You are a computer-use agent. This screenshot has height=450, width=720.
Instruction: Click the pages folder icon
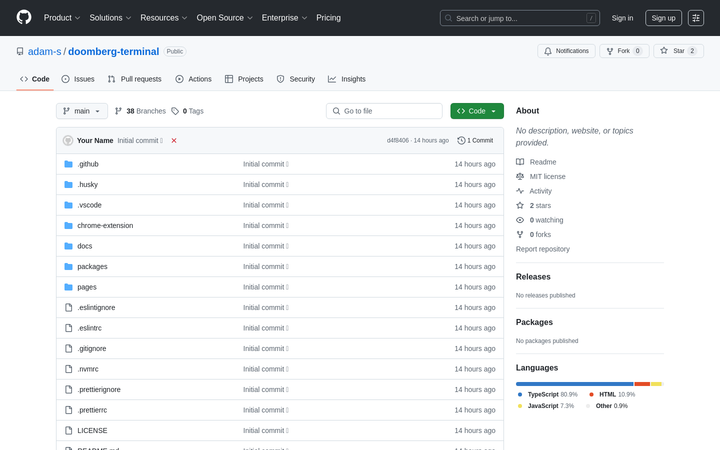[68, 287]
